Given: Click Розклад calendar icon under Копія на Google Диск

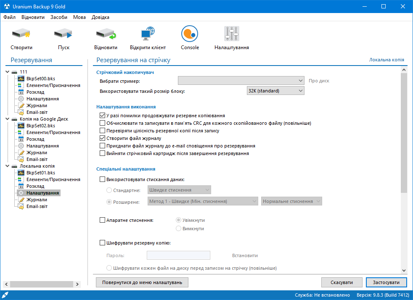Looking at the screenshot, I should [21, 139].
